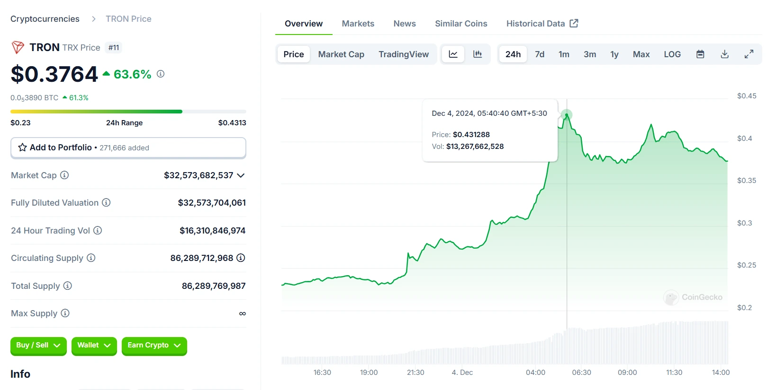This screenshot has width=776, height=390.
Task: Go to Cryptocurrencies breadcrumb link
Action: (45, 19)
